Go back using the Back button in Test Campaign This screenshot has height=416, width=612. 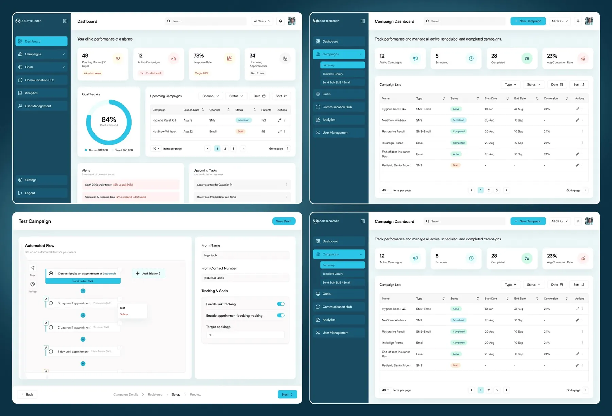[27, 395]
